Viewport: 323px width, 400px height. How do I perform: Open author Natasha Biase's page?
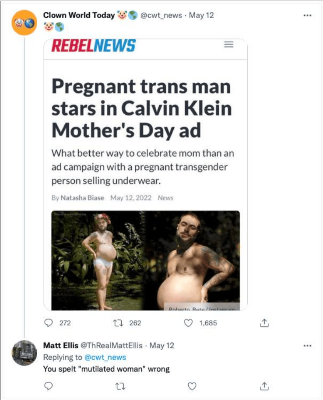tap(82, 198)
